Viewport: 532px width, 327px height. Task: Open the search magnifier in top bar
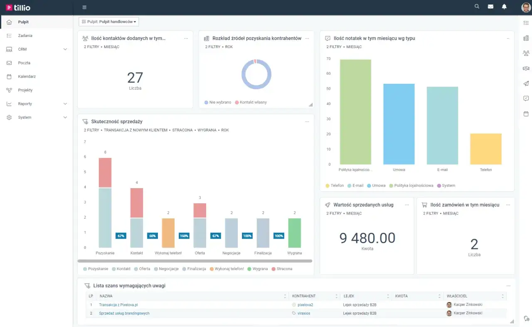click(477, 7)
